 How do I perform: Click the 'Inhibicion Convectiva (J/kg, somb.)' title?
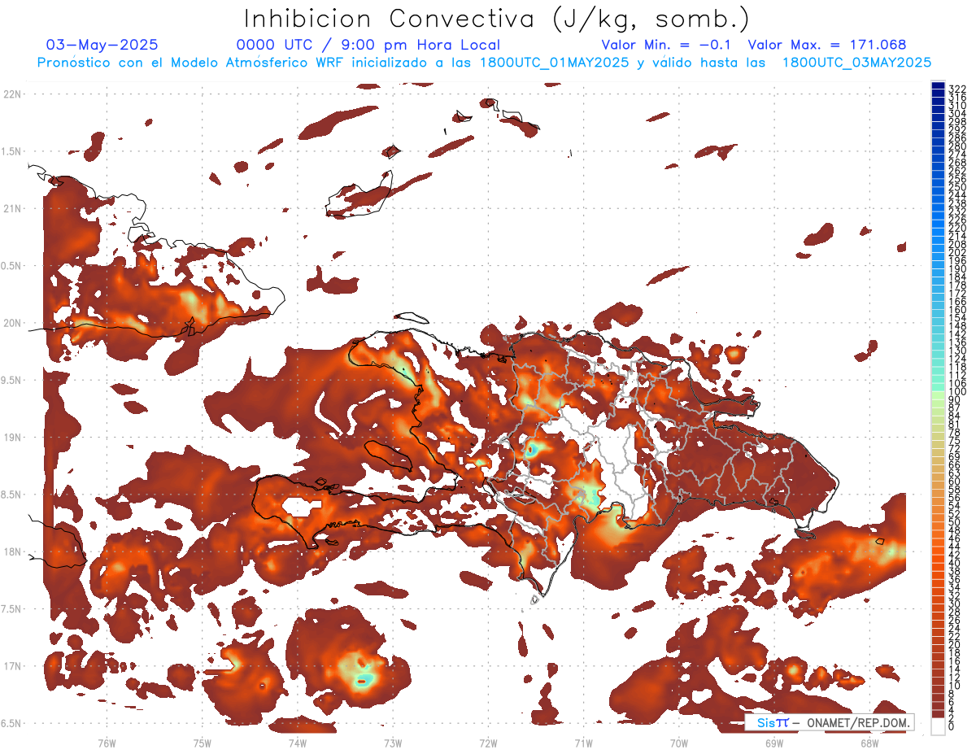(x=496, y=20)
